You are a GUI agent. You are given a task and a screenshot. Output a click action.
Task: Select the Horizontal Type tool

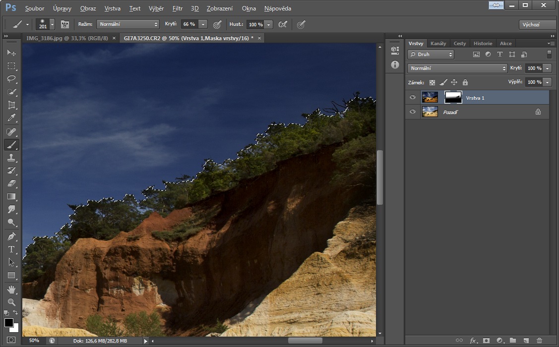(11, 249)
